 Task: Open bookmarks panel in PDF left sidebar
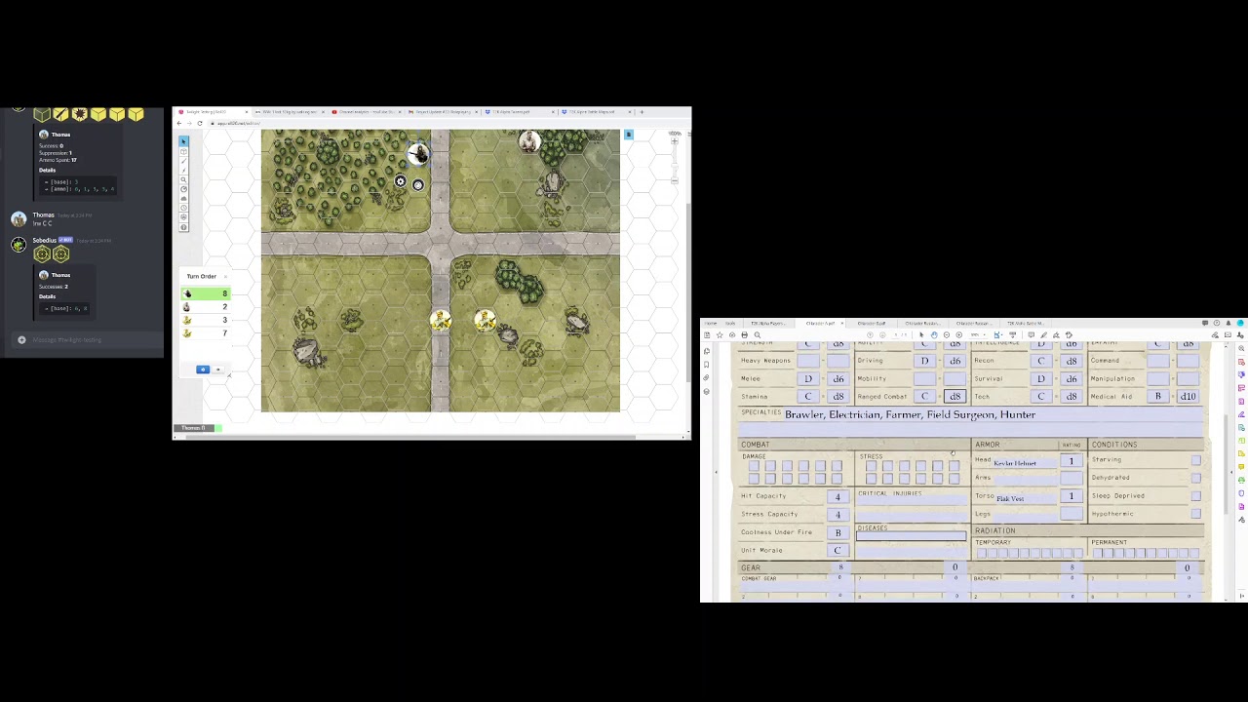(706, 365)
